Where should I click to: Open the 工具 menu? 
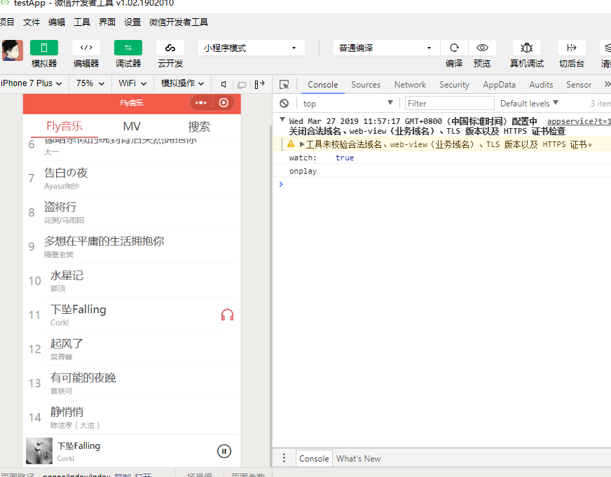(x=82, y=22)
